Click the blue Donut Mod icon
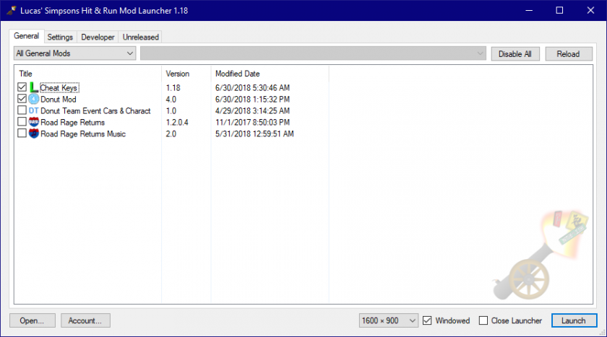 pos(33,99)
